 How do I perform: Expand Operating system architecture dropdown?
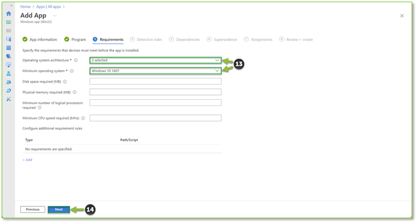tap(155, 60)
